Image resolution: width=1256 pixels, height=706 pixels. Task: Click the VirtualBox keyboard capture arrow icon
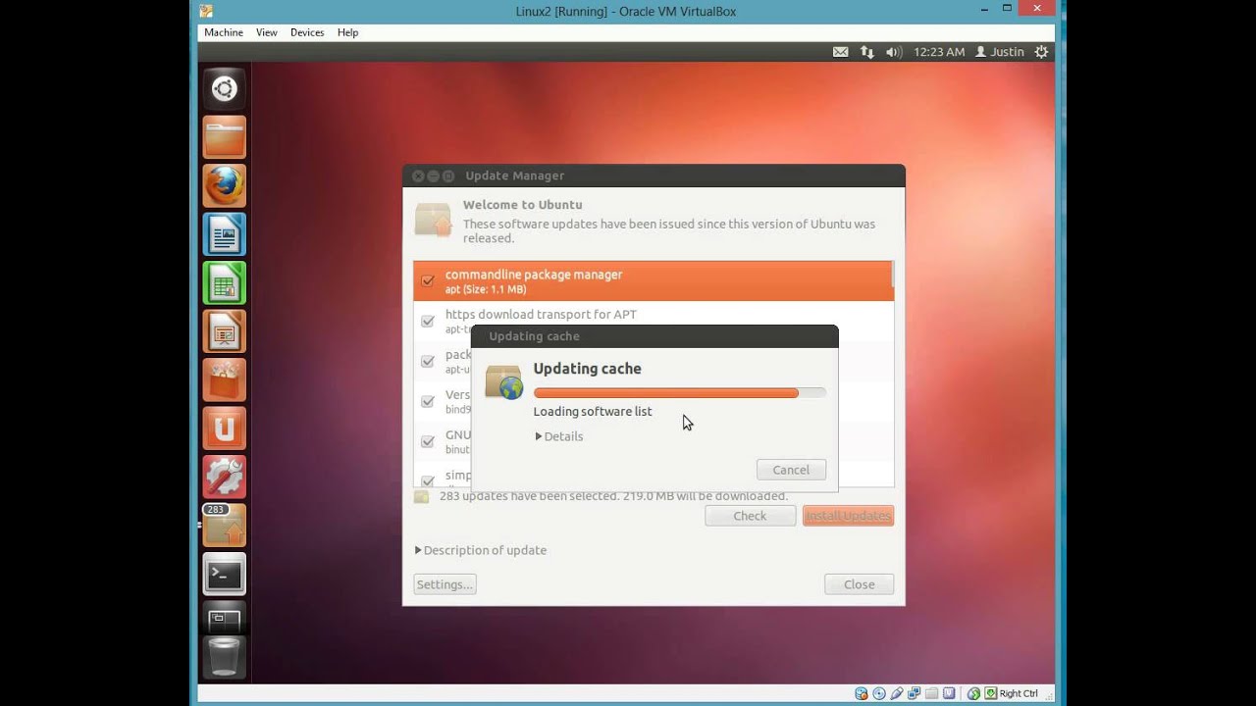[990, 693]
